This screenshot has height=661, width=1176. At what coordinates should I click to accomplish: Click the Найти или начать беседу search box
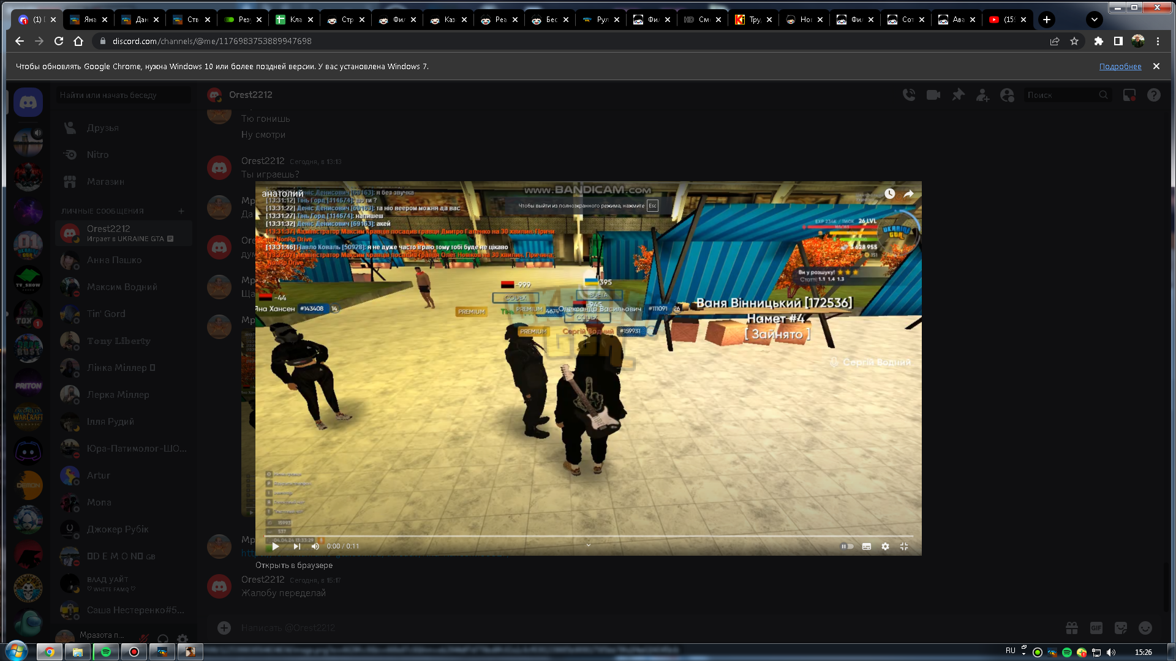pos(123,95)
